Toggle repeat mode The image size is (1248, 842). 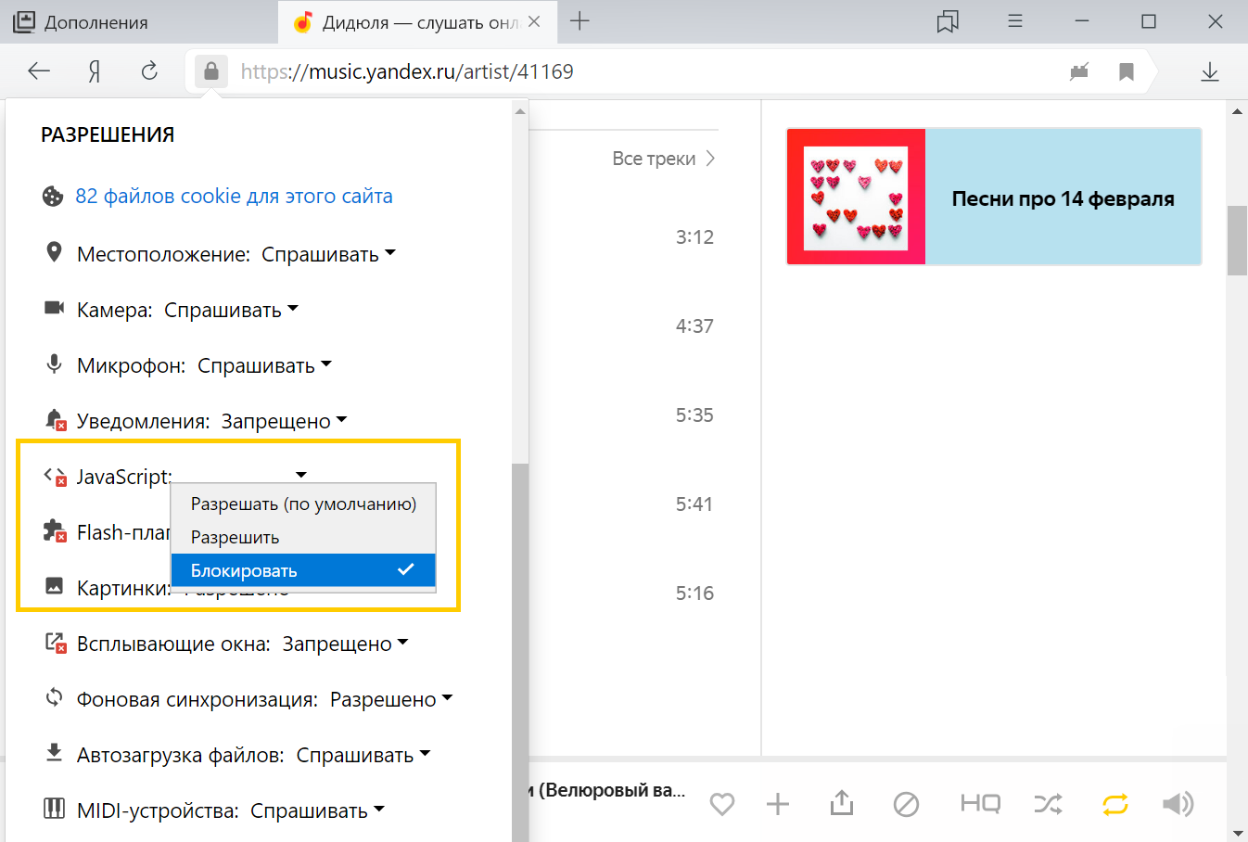click(1114, 804)
